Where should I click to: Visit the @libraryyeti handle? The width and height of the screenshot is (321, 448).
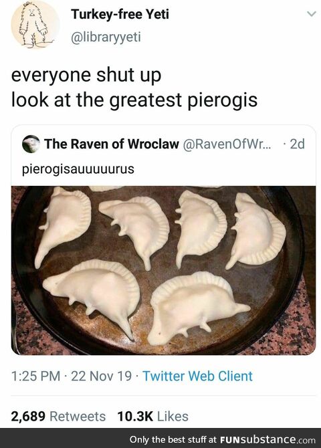click(106, 37)
